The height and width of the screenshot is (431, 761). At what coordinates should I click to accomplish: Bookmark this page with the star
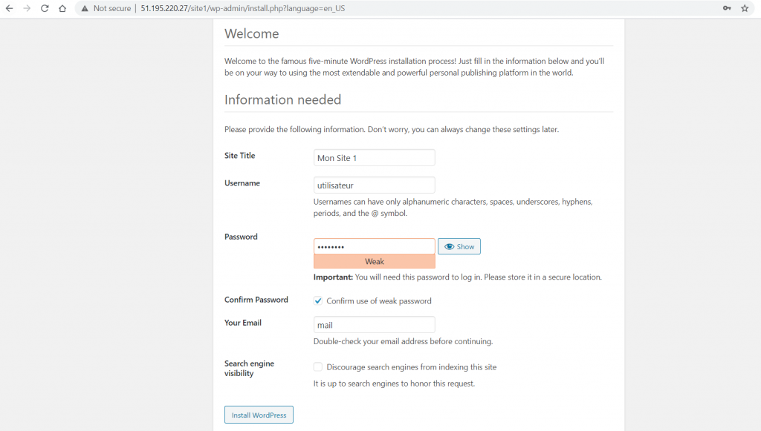click(x=745, y=8)
